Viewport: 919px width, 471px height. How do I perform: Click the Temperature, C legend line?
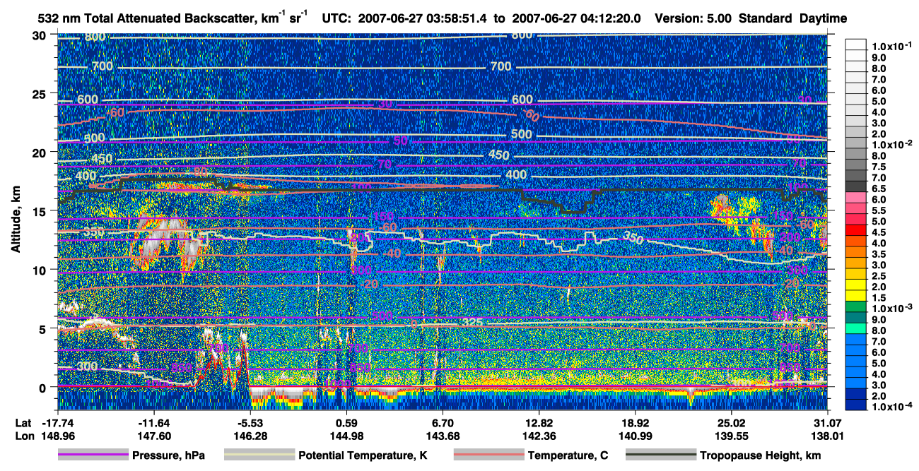pyautogui.click(x=488, y=455)
